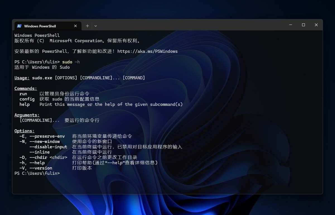Click the PowerShell icon on the tab
Viewport: 335px width, 215px height.
click(19, 26)
